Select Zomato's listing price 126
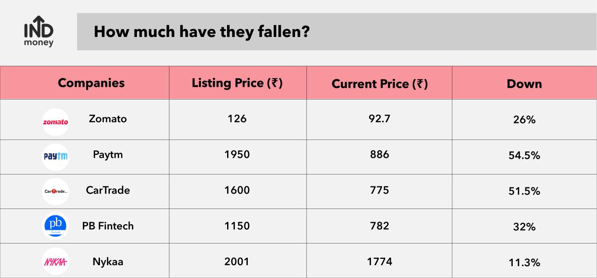The image size is (597, 278). click(237, 119)
